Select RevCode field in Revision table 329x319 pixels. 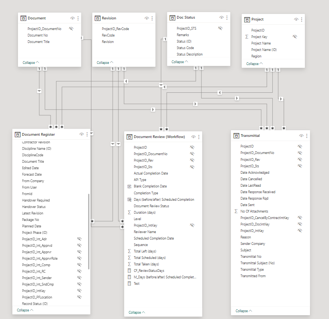coord(108,35)
